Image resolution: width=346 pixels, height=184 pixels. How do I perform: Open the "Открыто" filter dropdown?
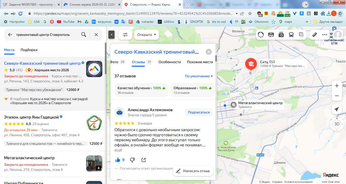[146, 35]
